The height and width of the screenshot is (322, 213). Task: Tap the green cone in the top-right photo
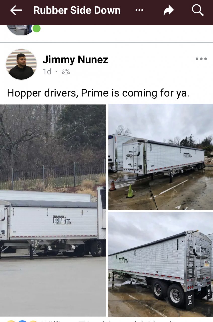tap(130, 191)
